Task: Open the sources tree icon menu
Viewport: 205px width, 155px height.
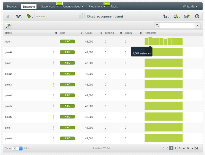Action: 19,17
